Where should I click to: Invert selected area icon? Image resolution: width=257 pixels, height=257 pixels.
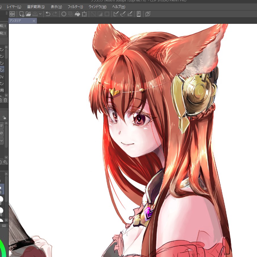[x=100, y=14]
